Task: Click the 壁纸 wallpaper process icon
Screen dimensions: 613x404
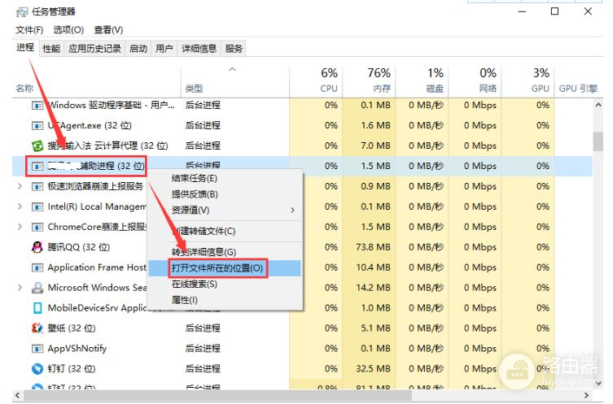Action: (37, 328)
